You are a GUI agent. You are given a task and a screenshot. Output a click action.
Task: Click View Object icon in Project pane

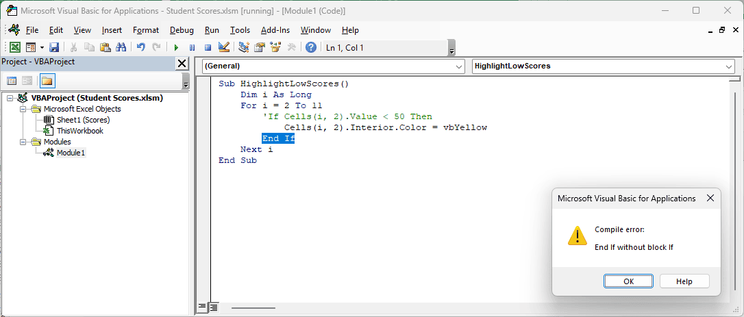coord(27,81)
